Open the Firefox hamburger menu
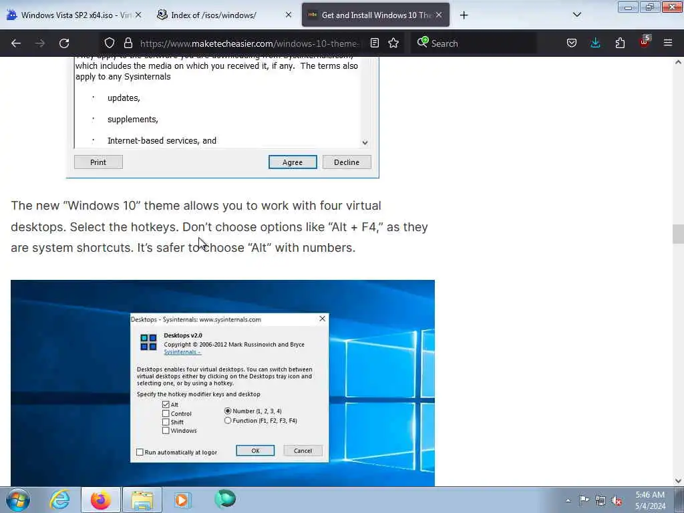The width and height of the screenshot is (684, 513). tap(668, 43)
